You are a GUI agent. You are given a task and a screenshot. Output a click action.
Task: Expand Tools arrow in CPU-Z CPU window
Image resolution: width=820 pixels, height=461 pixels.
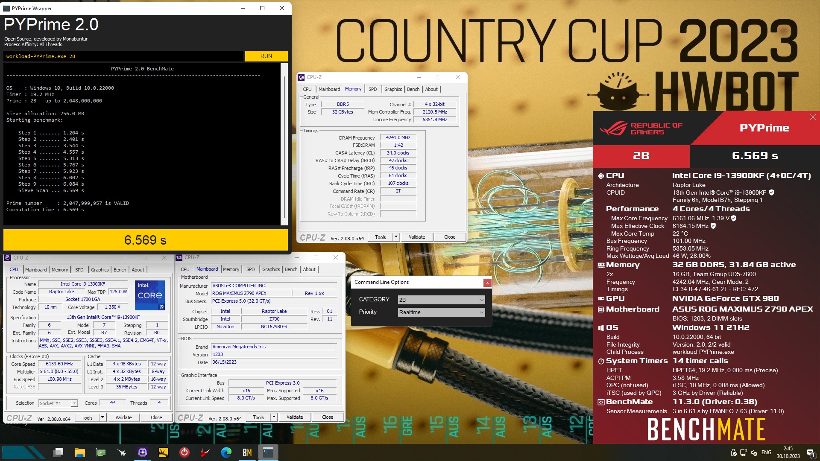102,417
